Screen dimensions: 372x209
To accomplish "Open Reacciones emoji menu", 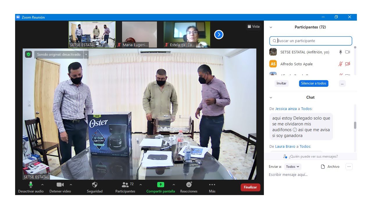I will (189, 187).
